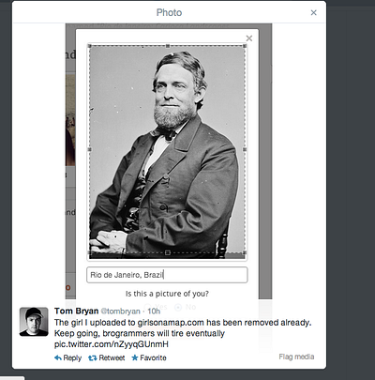The width and height of the screenshot is (375, 380).
Task: Open the pic.twitter.com/nZyyqGUnmH link
Action: click(112, 344)
